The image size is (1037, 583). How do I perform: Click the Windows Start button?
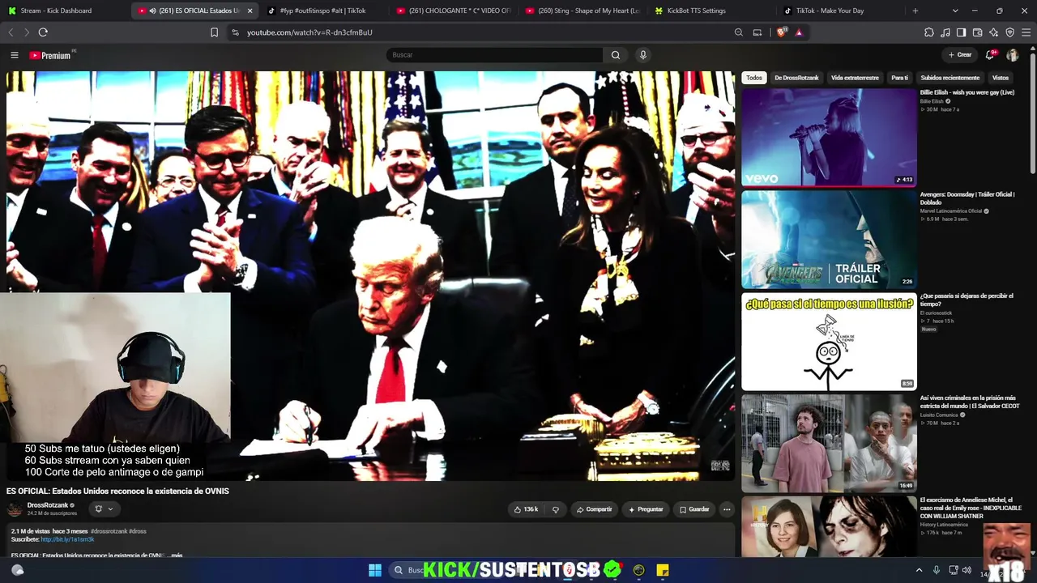pos(375,570)
